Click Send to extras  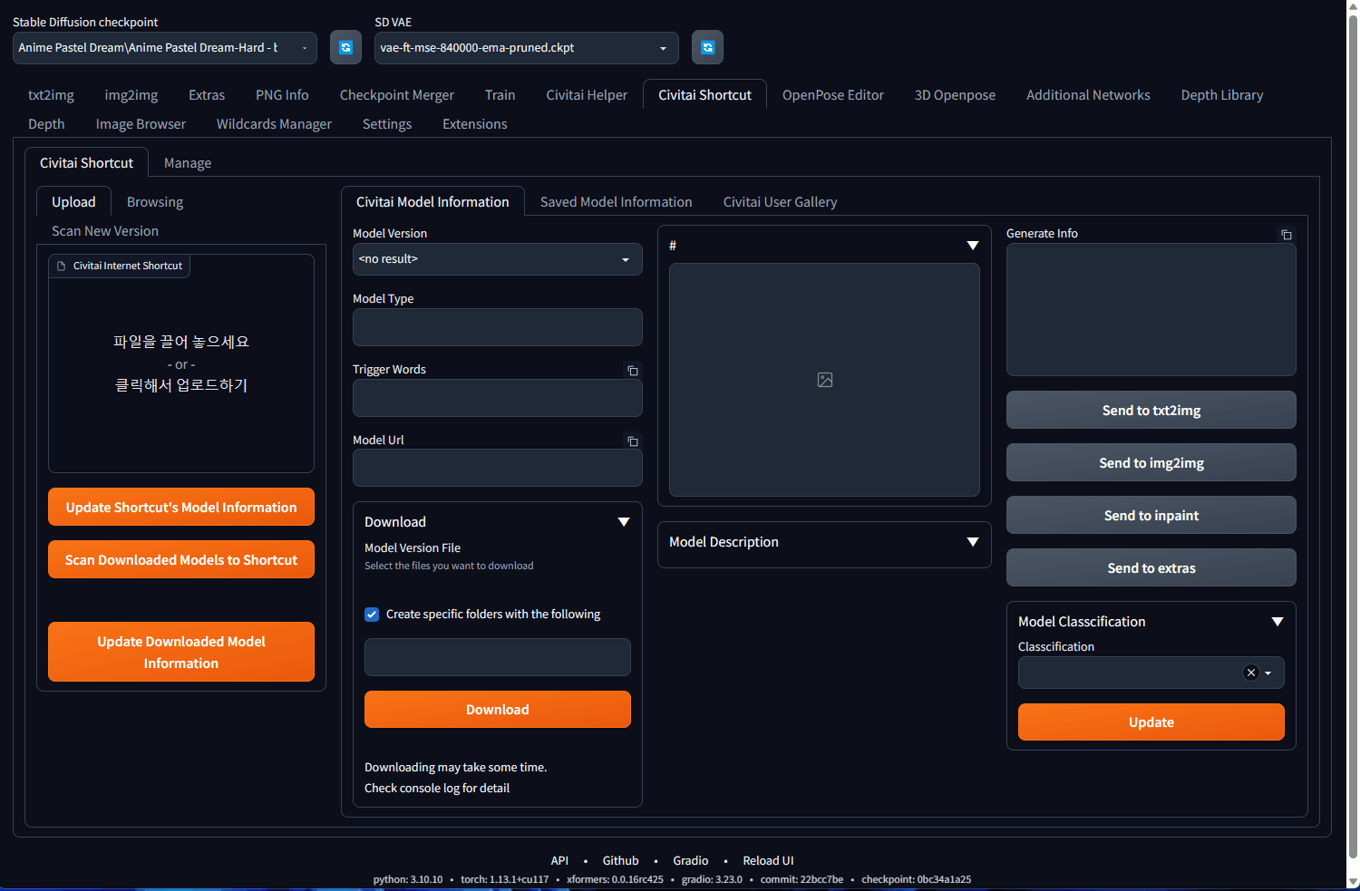[1151, 568]
